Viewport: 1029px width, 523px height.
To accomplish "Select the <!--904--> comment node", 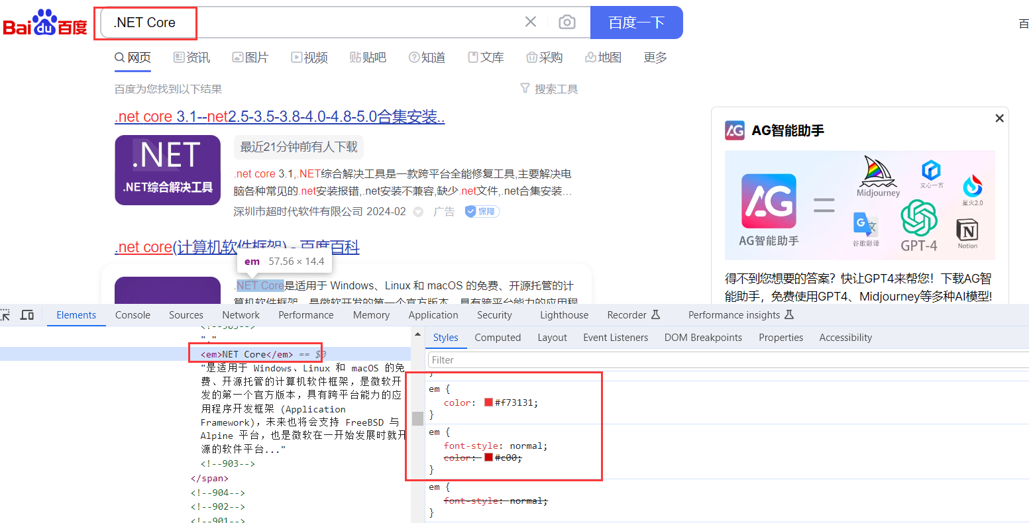I will click(217, 493).
